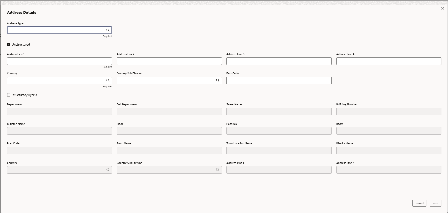Click into the Address Line 4 field
This screenshot has width=448, height=213.
[x=389, y=61]
